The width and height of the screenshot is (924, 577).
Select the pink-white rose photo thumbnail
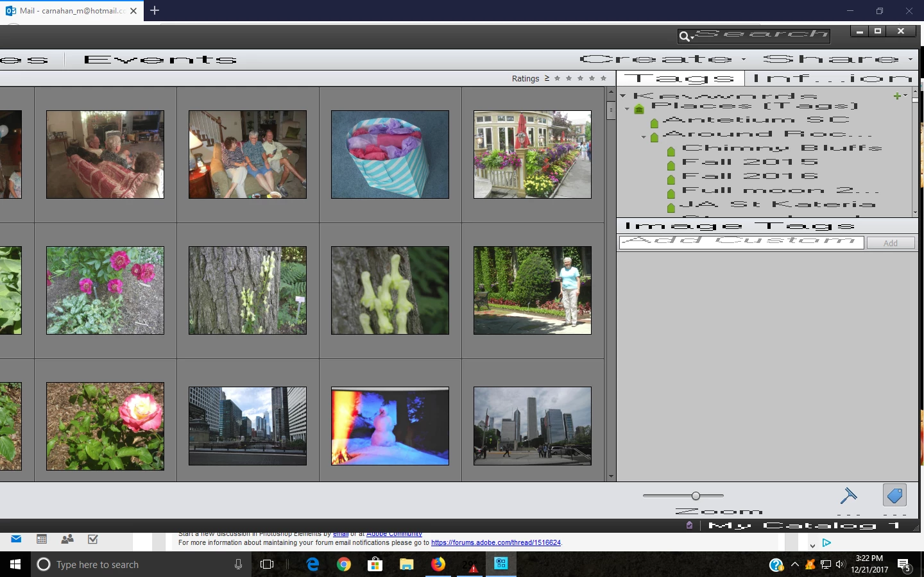pyautogui.click(x=105, y=426)
